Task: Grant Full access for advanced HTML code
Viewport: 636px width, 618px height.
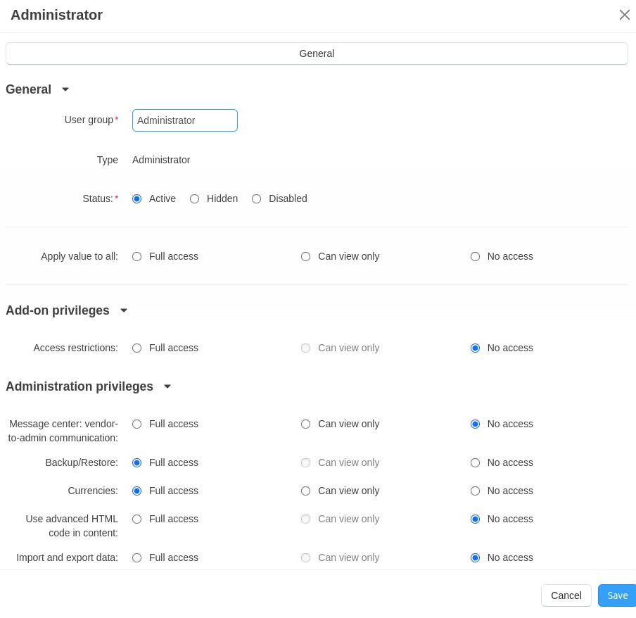Action: coord(136,519)
